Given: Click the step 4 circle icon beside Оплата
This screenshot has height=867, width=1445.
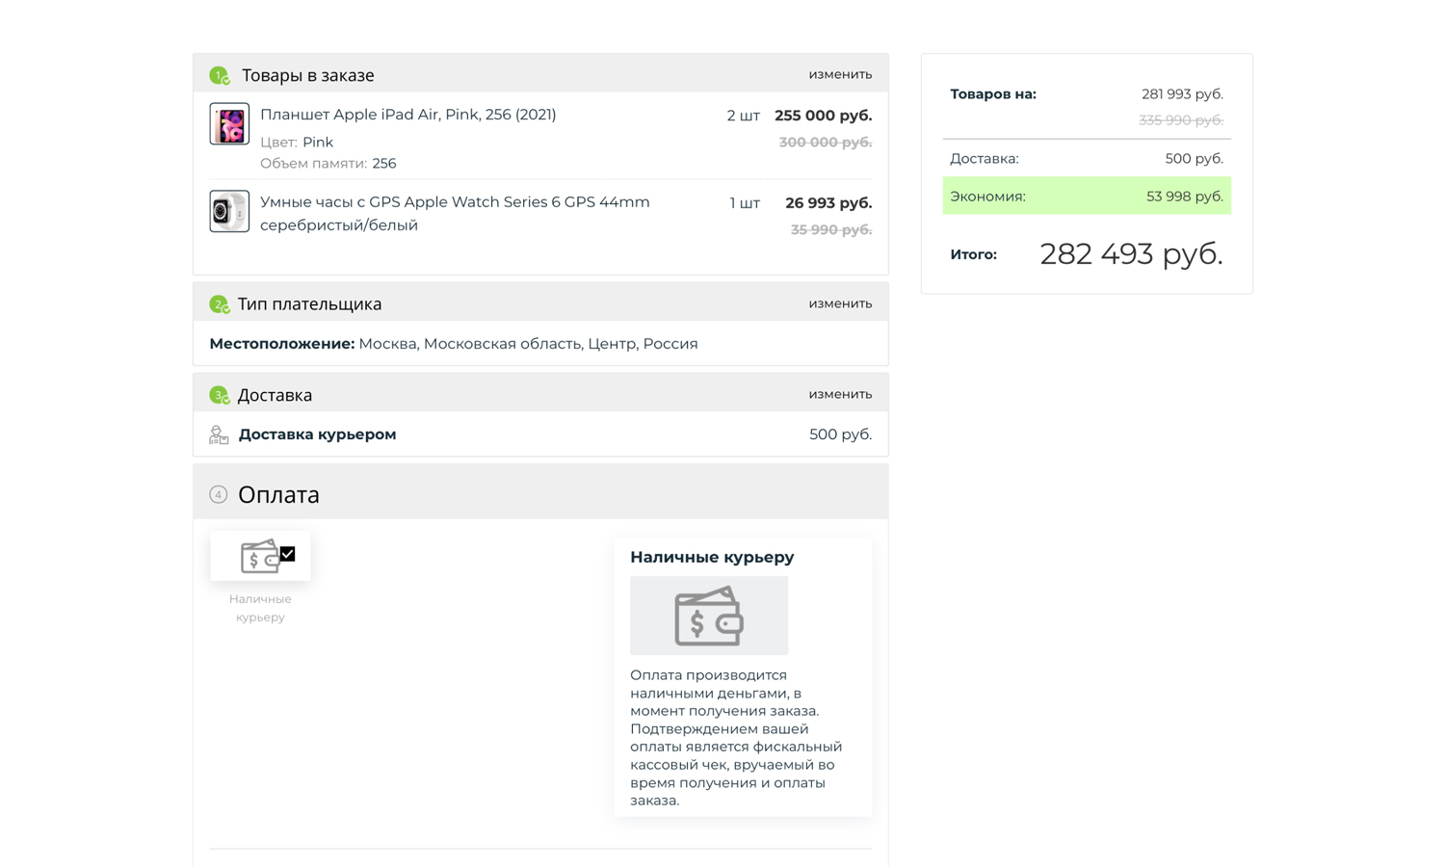Looking at the screenshot, I should click(219, 494).
